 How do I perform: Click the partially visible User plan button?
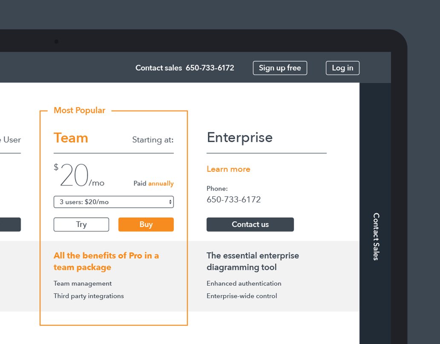[10, 225]
